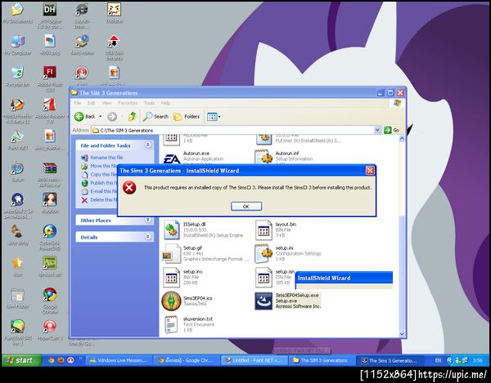Select the ISSetup.dll file
This screenshot has height=383, width=491.
click(203, 230)
